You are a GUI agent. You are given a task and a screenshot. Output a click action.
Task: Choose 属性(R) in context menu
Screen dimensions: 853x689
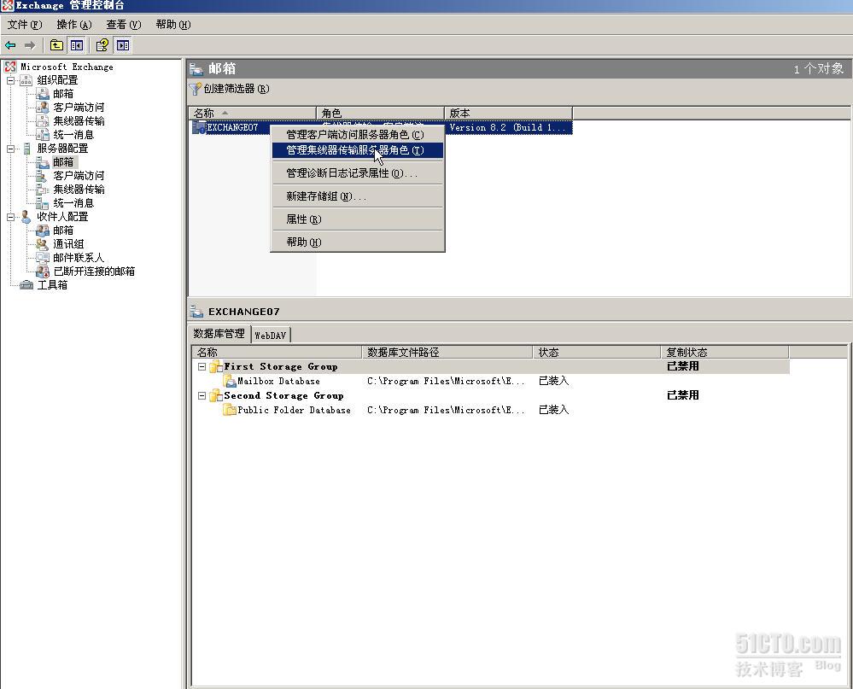358,219
